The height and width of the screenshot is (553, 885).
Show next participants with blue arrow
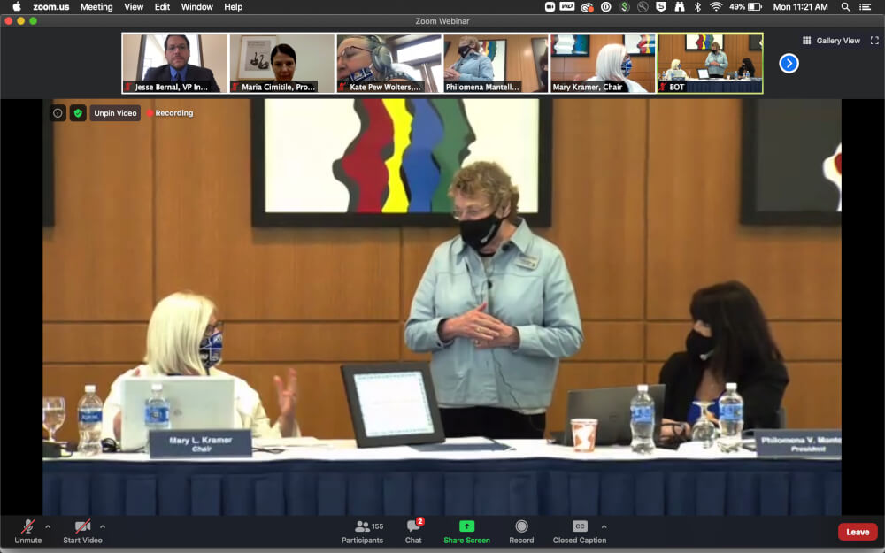pyautogui.click(x=789, y=64)
